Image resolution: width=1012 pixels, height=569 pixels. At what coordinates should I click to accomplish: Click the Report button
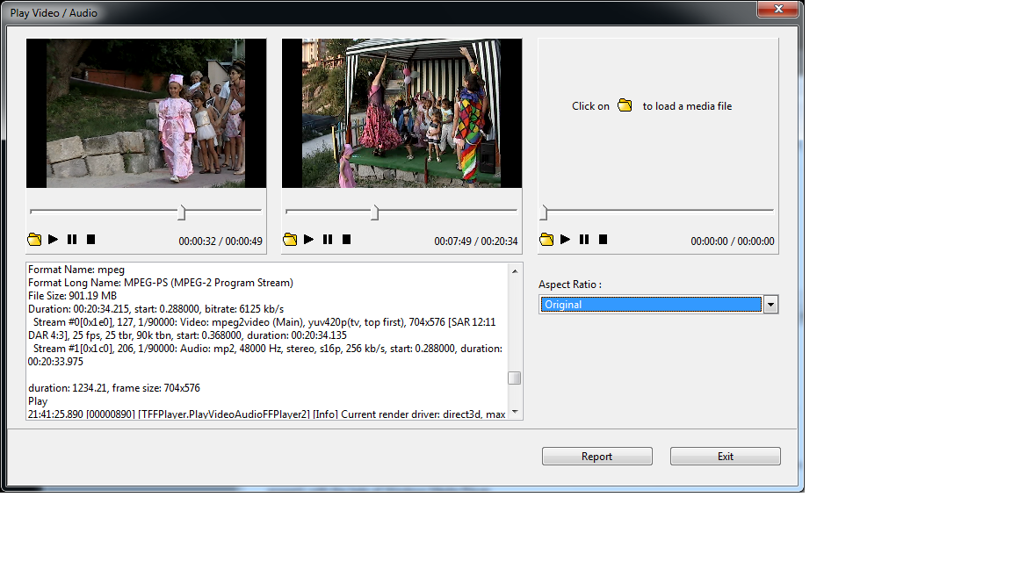[596, 456]
